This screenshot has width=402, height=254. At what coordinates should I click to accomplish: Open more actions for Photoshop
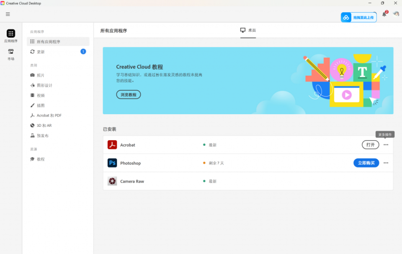click(386, 163)
